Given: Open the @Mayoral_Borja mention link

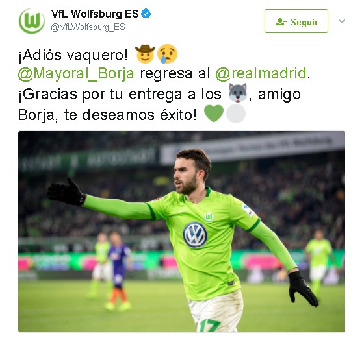Looking at the screenshot, I should 76,74.
